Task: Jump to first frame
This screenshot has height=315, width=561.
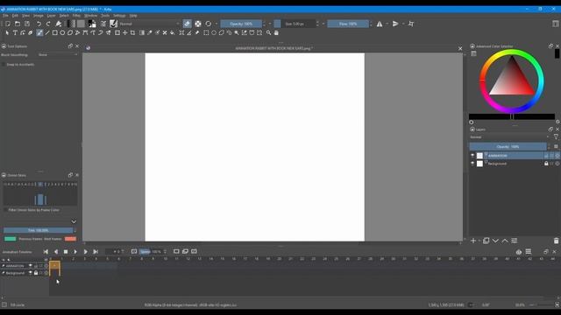Action: [x=46, y=252]
